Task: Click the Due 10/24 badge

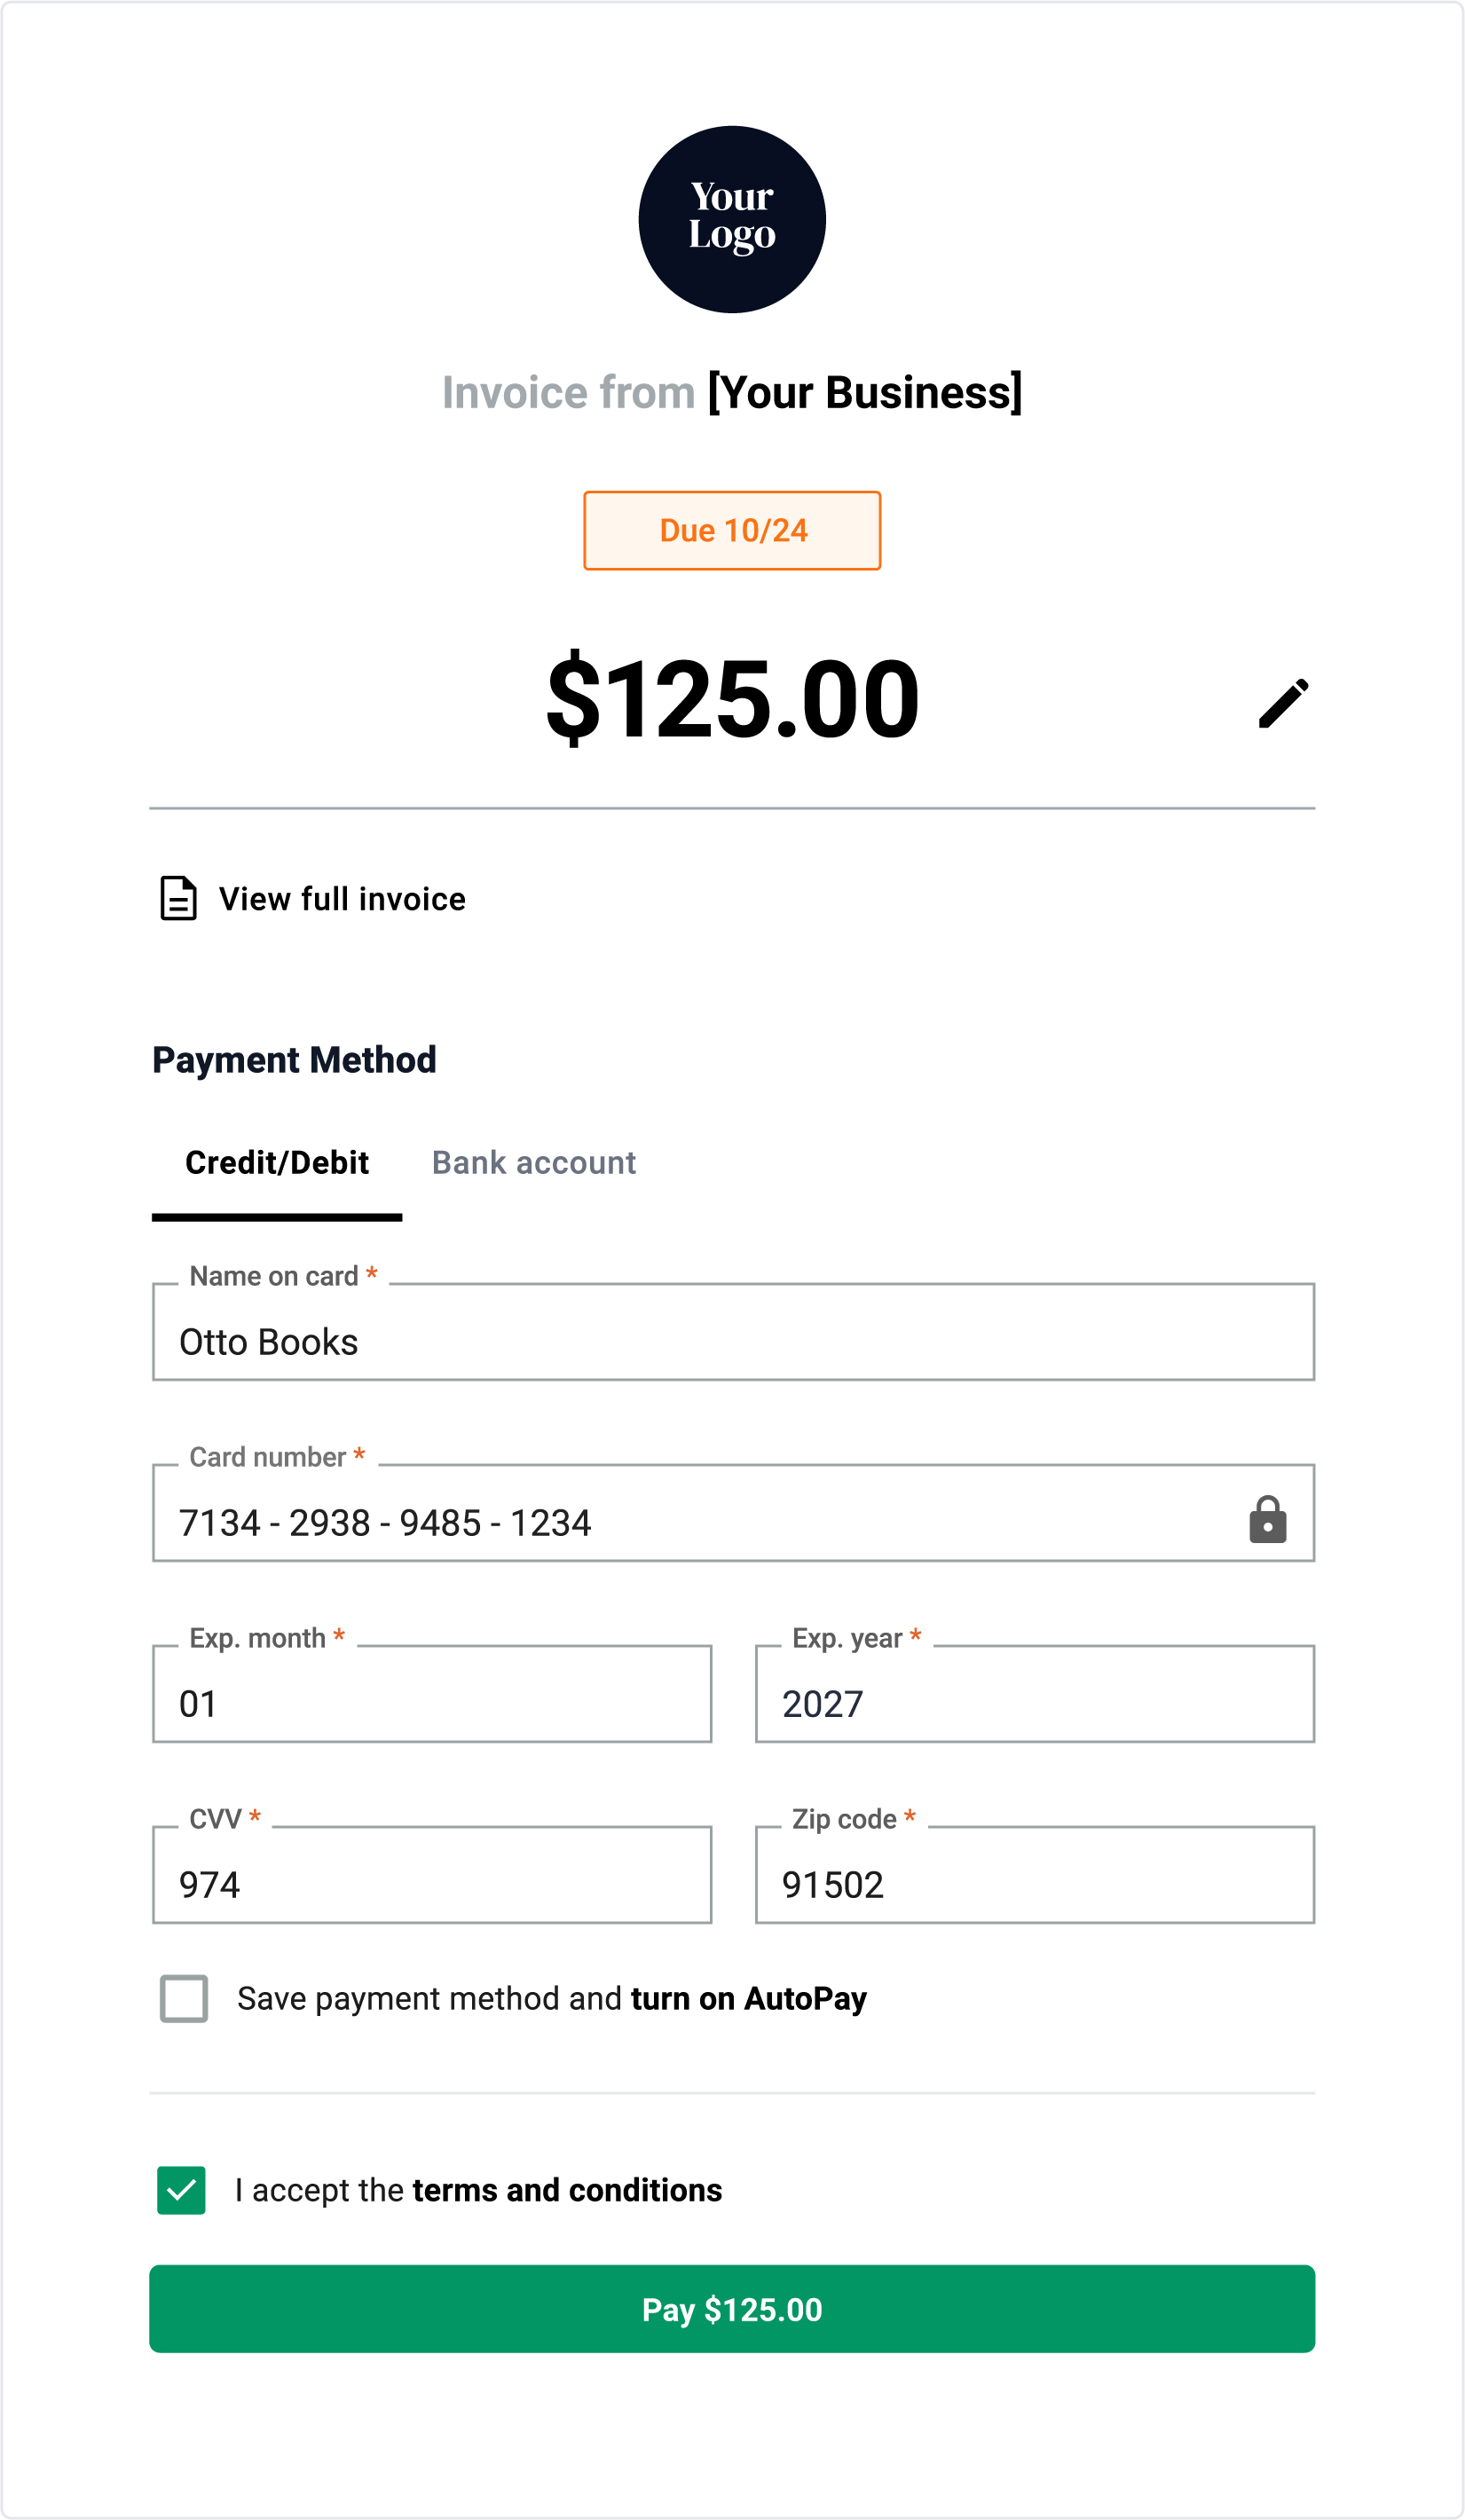Action: point(732,531)
